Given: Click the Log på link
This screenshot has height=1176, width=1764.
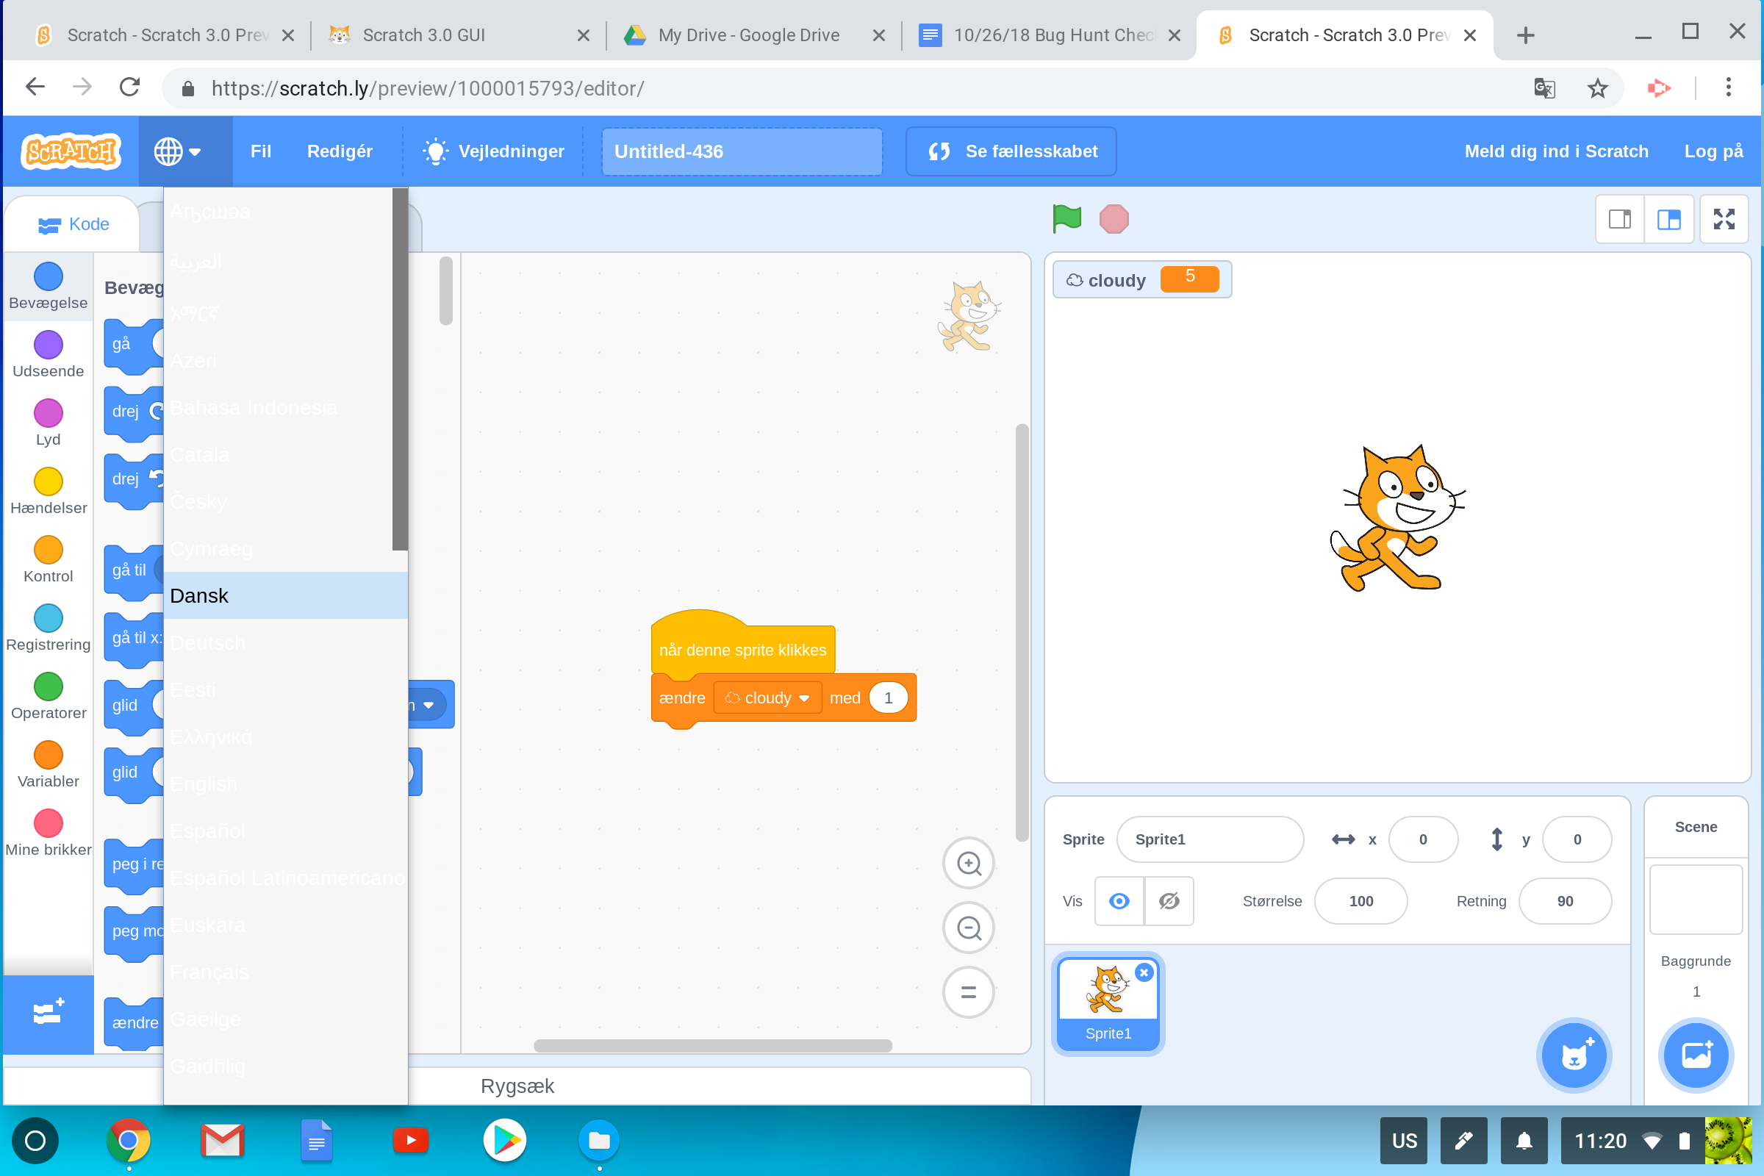Looking at the screenshot, I should point(1714,151).
